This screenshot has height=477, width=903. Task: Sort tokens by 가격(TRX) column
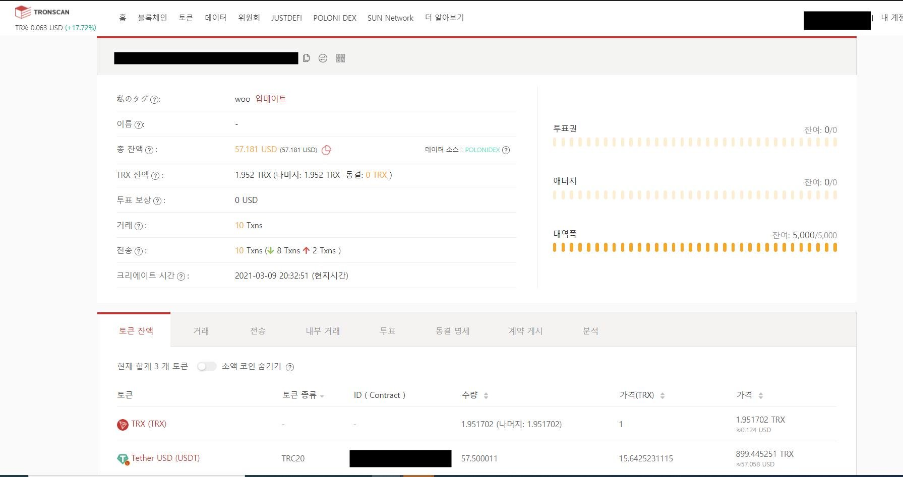tap(662, 395)
